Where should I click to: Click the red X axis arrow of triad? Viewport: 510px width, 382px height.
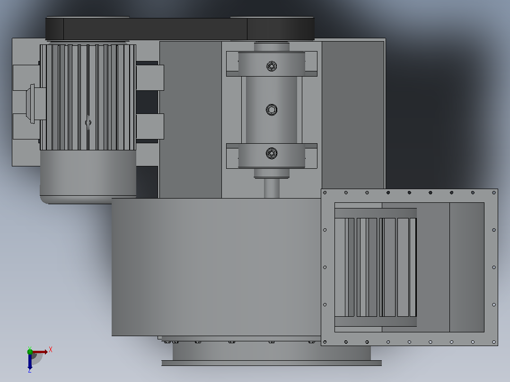40,352
